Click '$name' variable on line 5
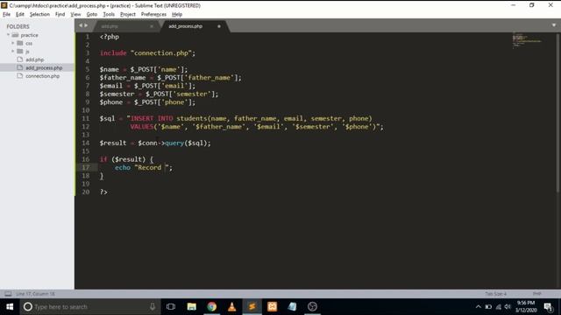This screenshot has width=561, height=315. [x=109, y=69]
